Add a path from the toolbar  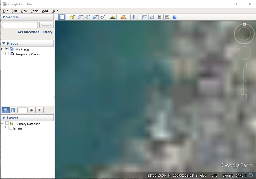pyautogui.click(x=87, y=17)
